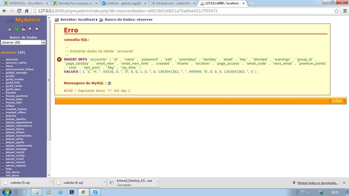The image size is (349, 196).
Task: Click the green log out icon
Action: coord(16,29)
